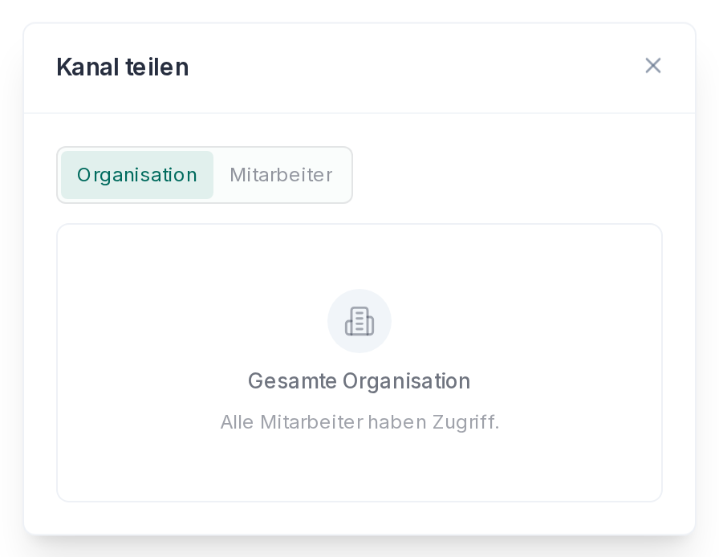The height and width of the screenshot is (557, 719).
Task: Click the Gesamte Organisation heading
Action: click(359, 380)
